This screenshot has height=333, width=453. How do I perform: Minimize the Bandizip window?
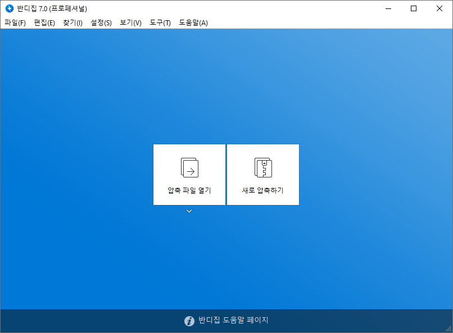point(388,8)
